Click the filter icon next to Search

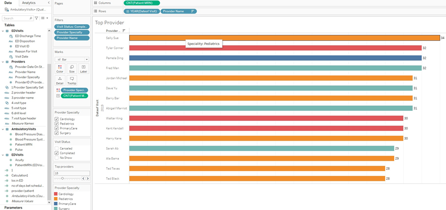pyautogui.click(x=37, y=18)
